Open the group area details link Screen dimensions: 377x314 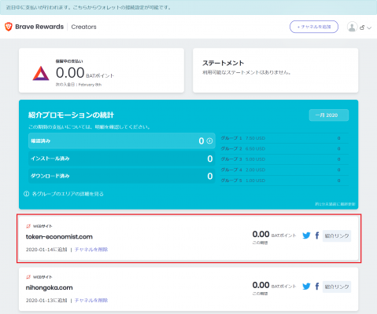pyautogui.click(x=68, y=194)
